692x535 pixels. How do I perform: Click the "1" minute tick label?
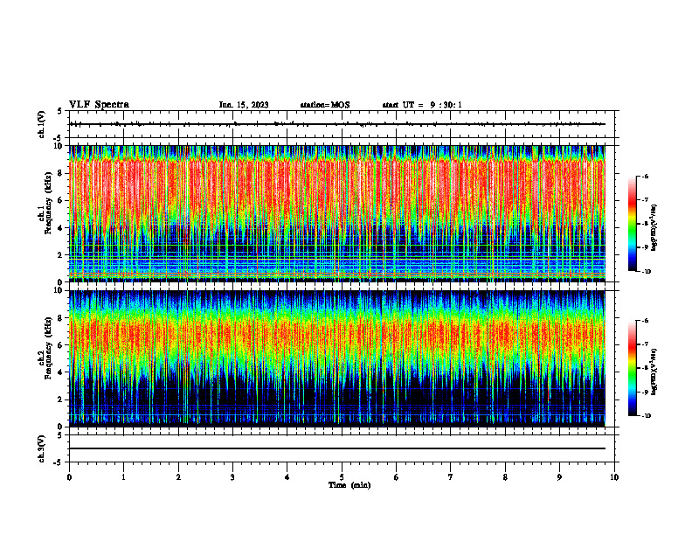point(124,477)
